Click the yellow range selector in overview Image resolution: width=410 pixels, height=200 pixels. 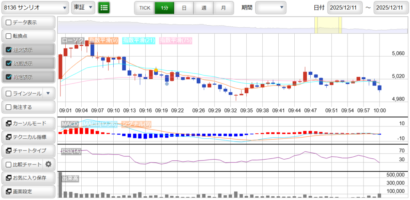coord(328,25)
